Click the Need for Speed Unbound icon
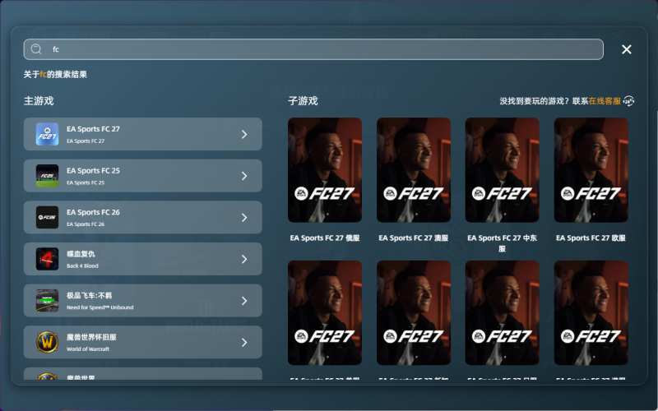658x411 pixels. click(x=47, y=301)
